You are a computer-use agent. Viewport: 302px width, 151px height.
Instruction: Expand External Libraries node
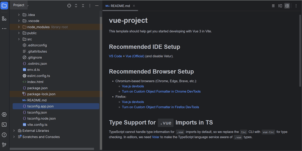[14, 131]
